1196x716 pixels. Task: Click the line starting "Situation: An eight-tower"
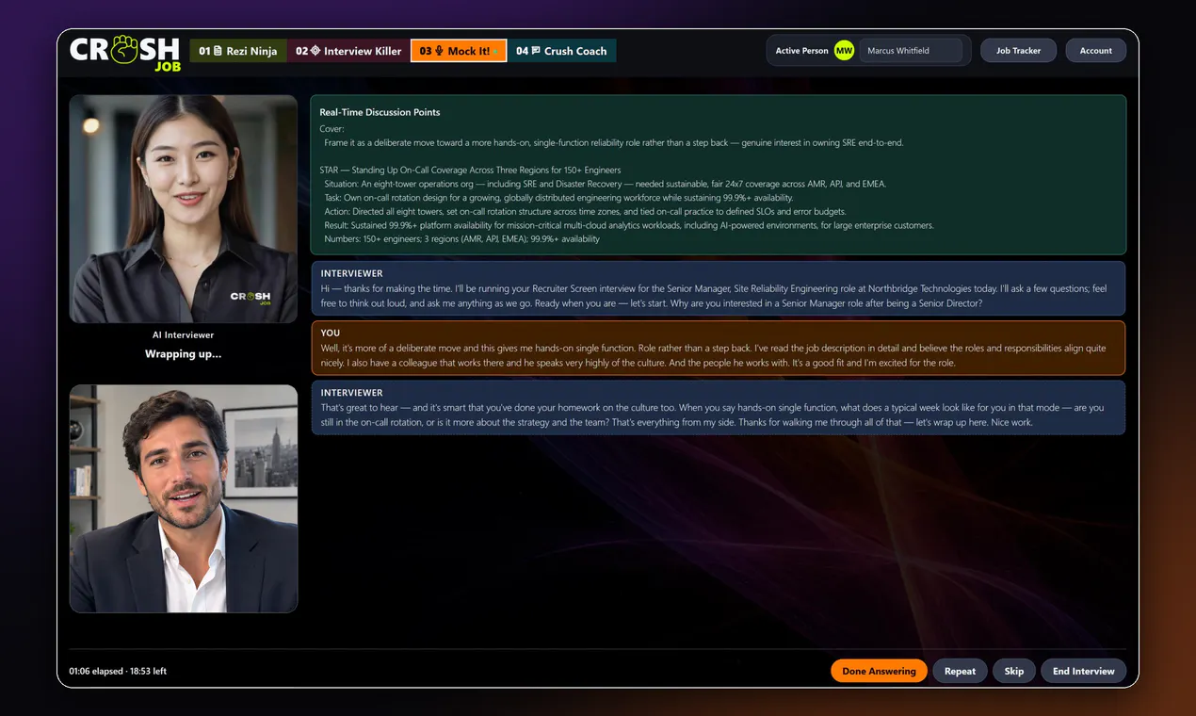pyautogui.click(x=605, y=184)
